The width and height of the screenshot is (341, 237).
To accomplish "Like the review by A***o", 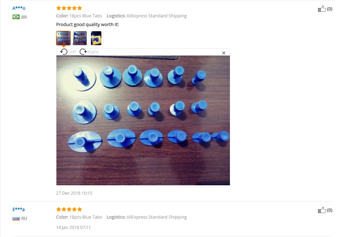I will click(x=322, y=9).
